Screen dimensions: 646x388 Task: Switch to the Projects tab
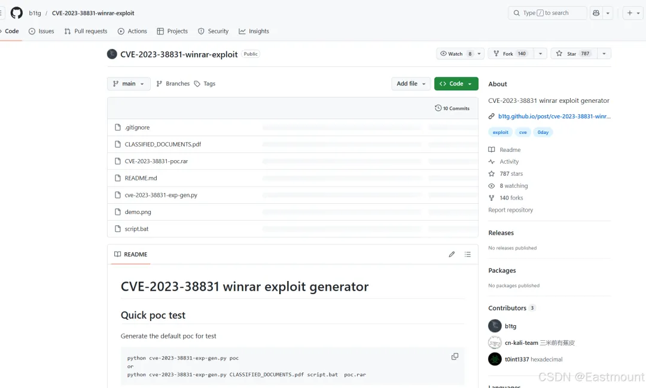point(172,31)
